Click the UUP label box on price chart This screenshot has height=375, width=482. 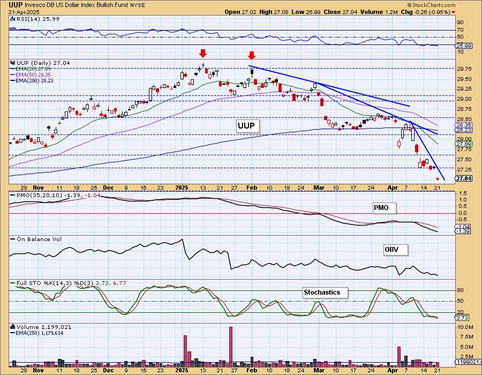[247, 126]
